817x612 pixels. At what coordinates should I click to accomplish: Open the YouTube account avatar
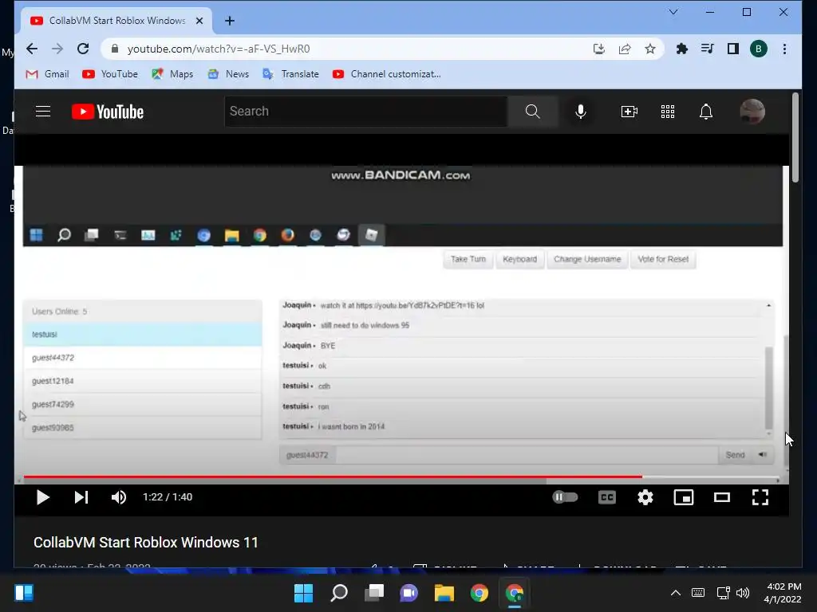point(752,112)
